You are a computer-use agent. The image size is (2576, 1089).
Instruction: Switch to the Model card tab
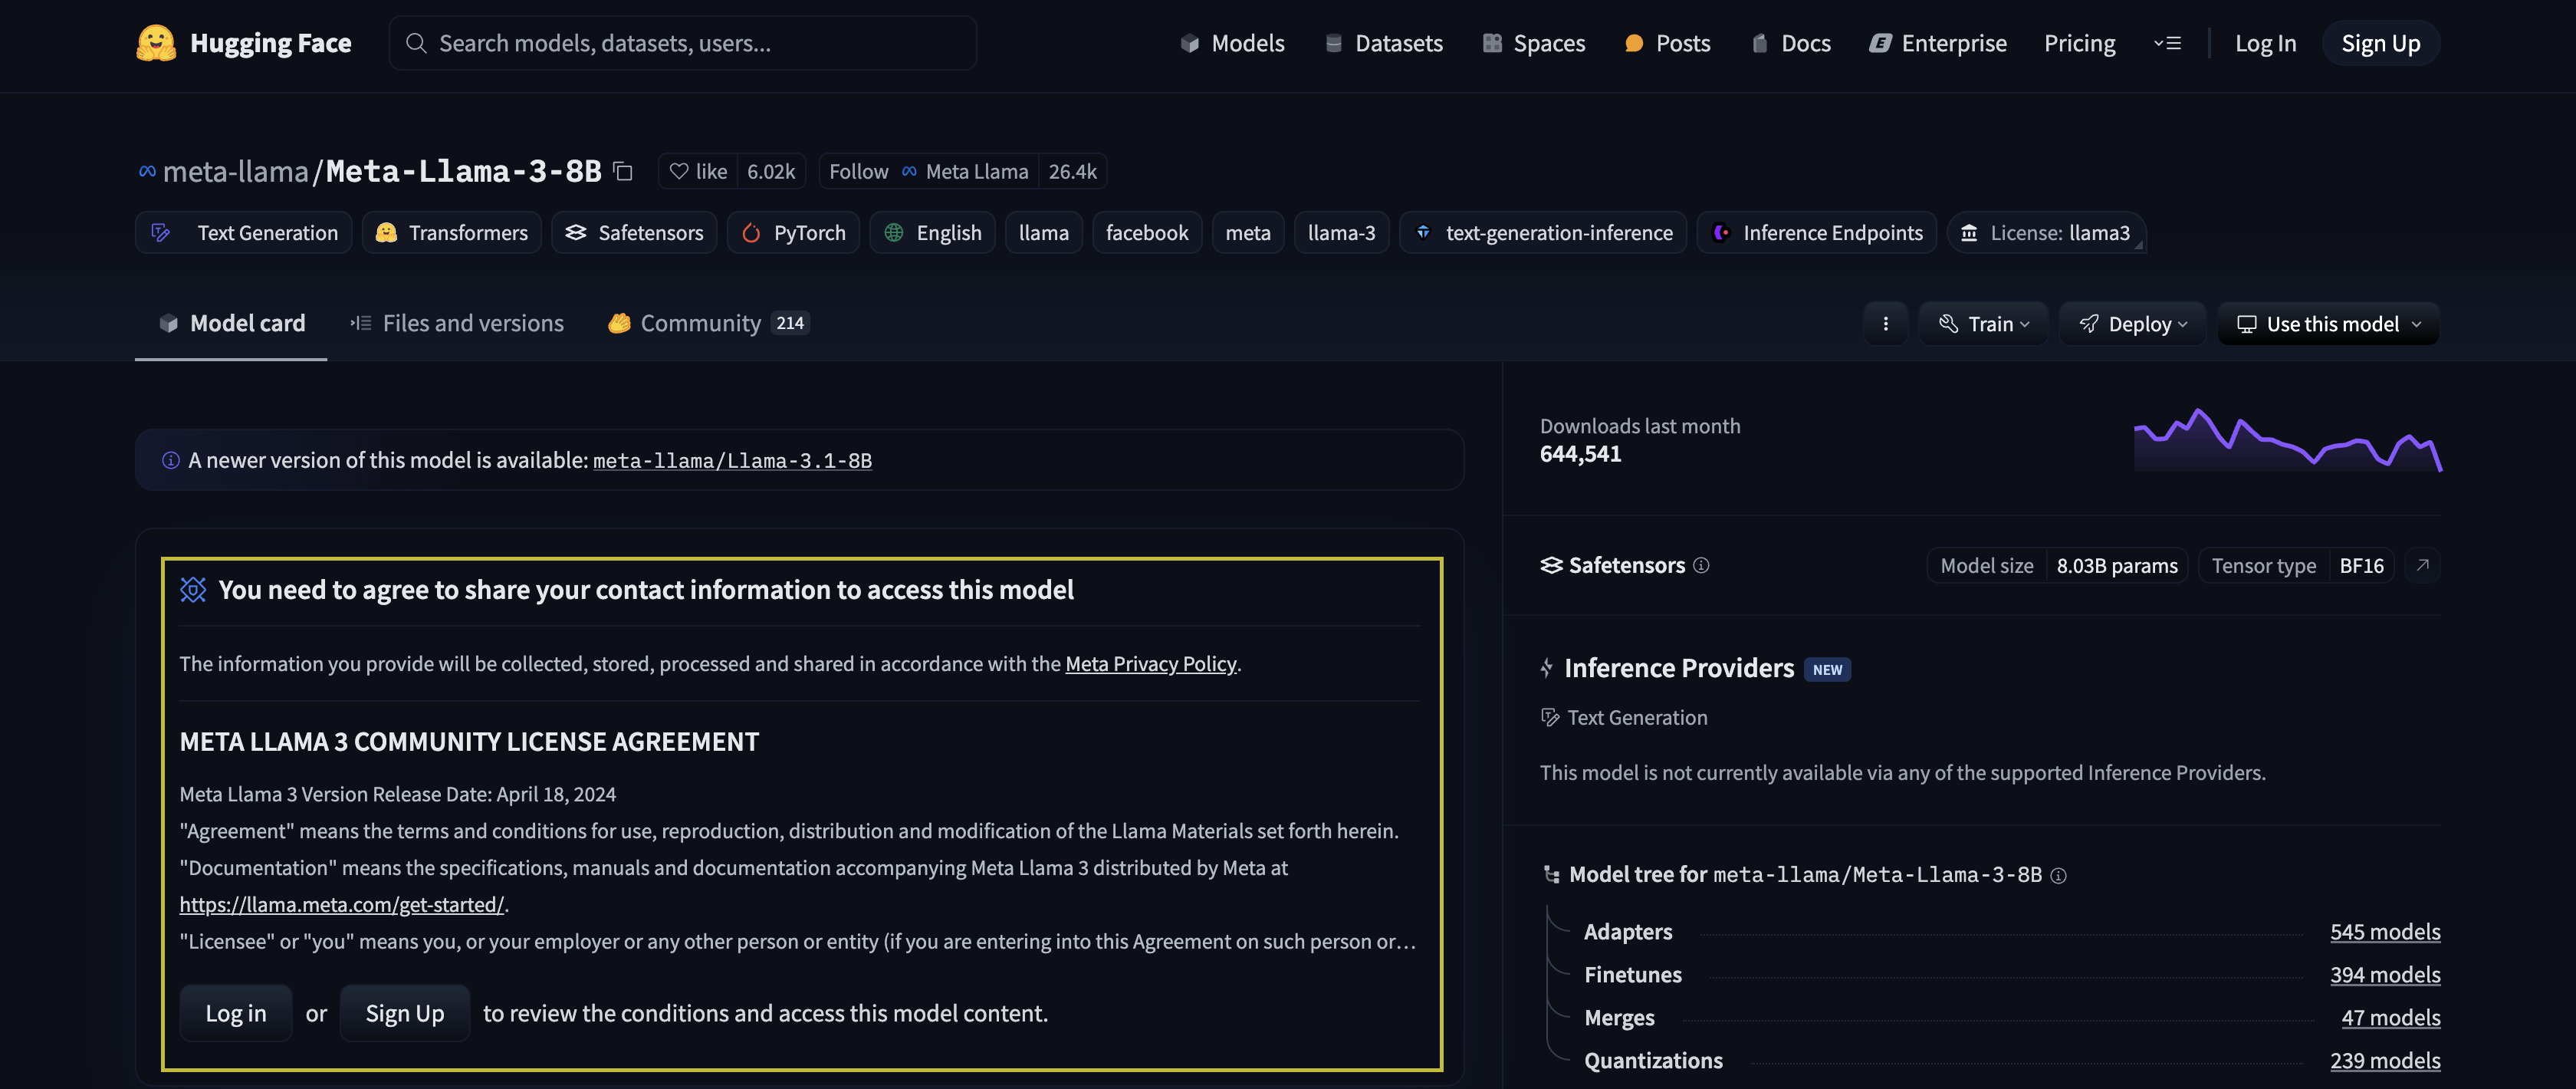231,323
